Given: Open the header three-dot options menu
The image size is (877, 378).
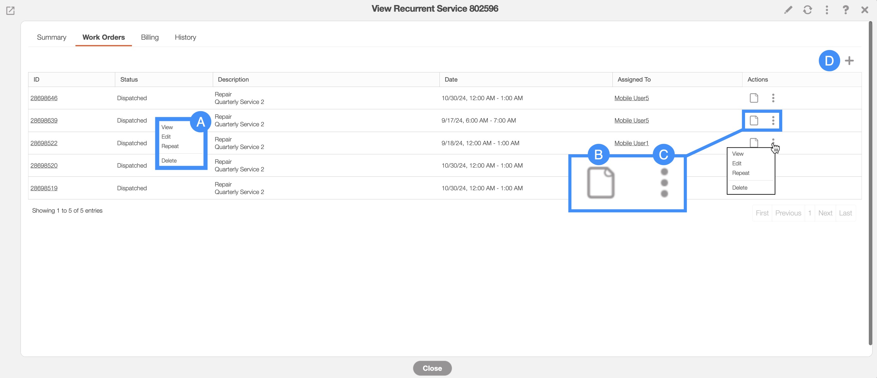Looking at the screenshot, I should click(826, 10).
